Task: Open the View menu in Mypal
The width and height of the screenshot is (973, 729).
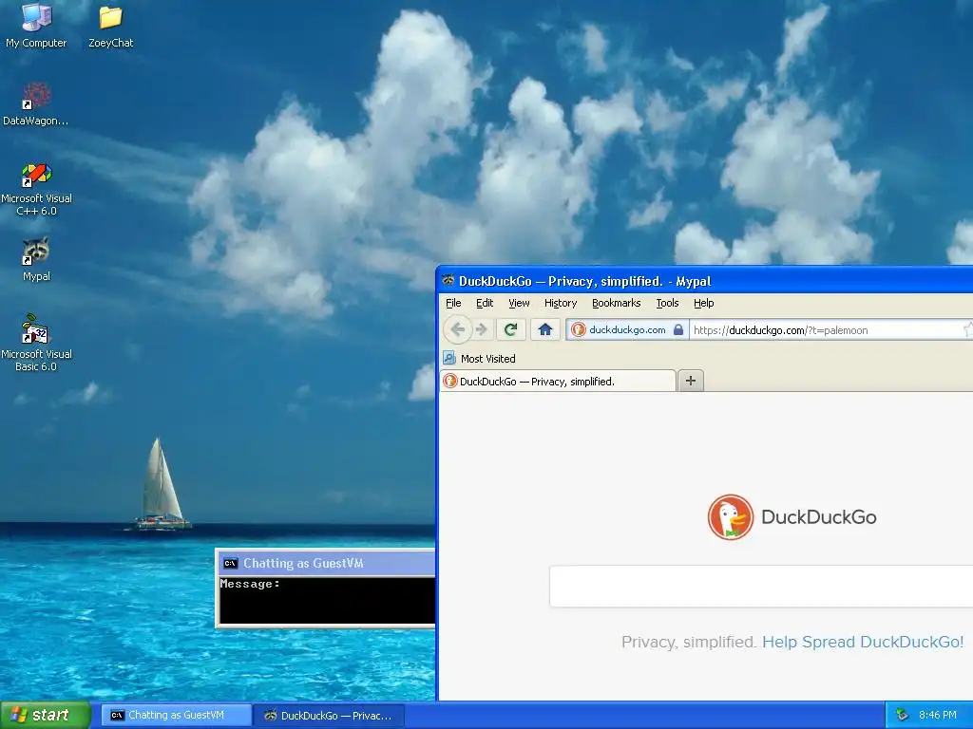Action: point(519,303)
